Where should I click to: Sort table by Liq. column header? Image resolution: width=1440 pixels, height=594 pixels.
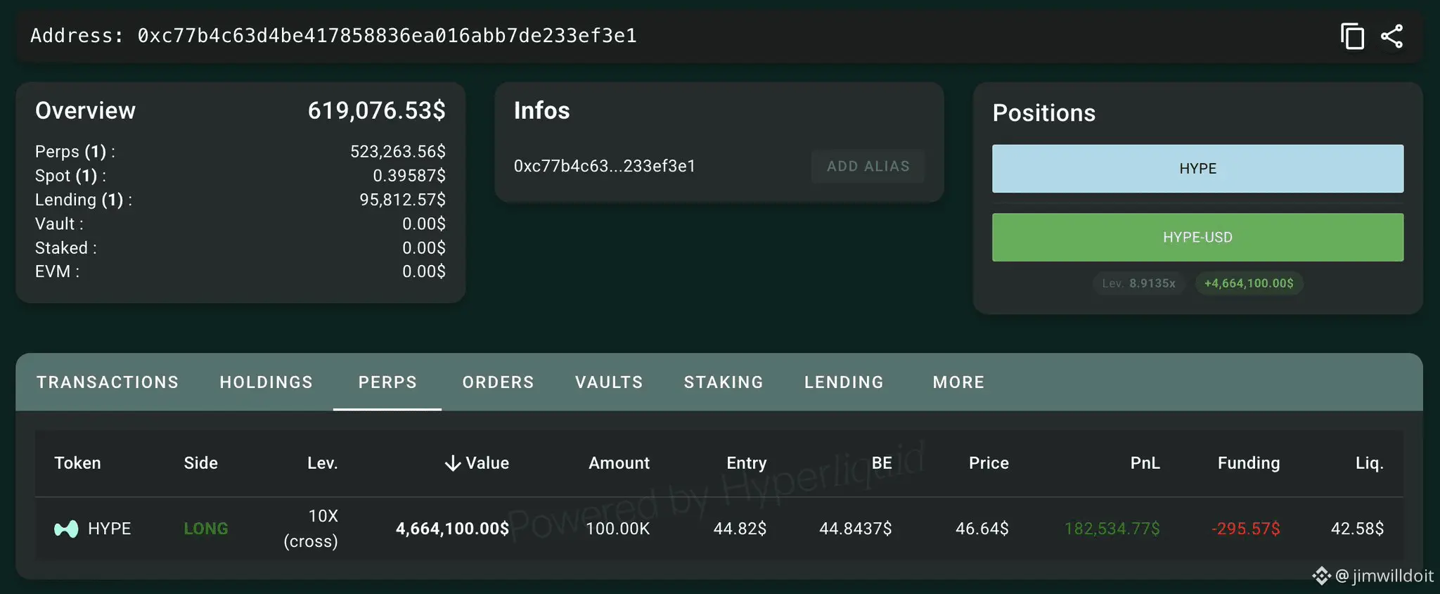(1370, 463)
